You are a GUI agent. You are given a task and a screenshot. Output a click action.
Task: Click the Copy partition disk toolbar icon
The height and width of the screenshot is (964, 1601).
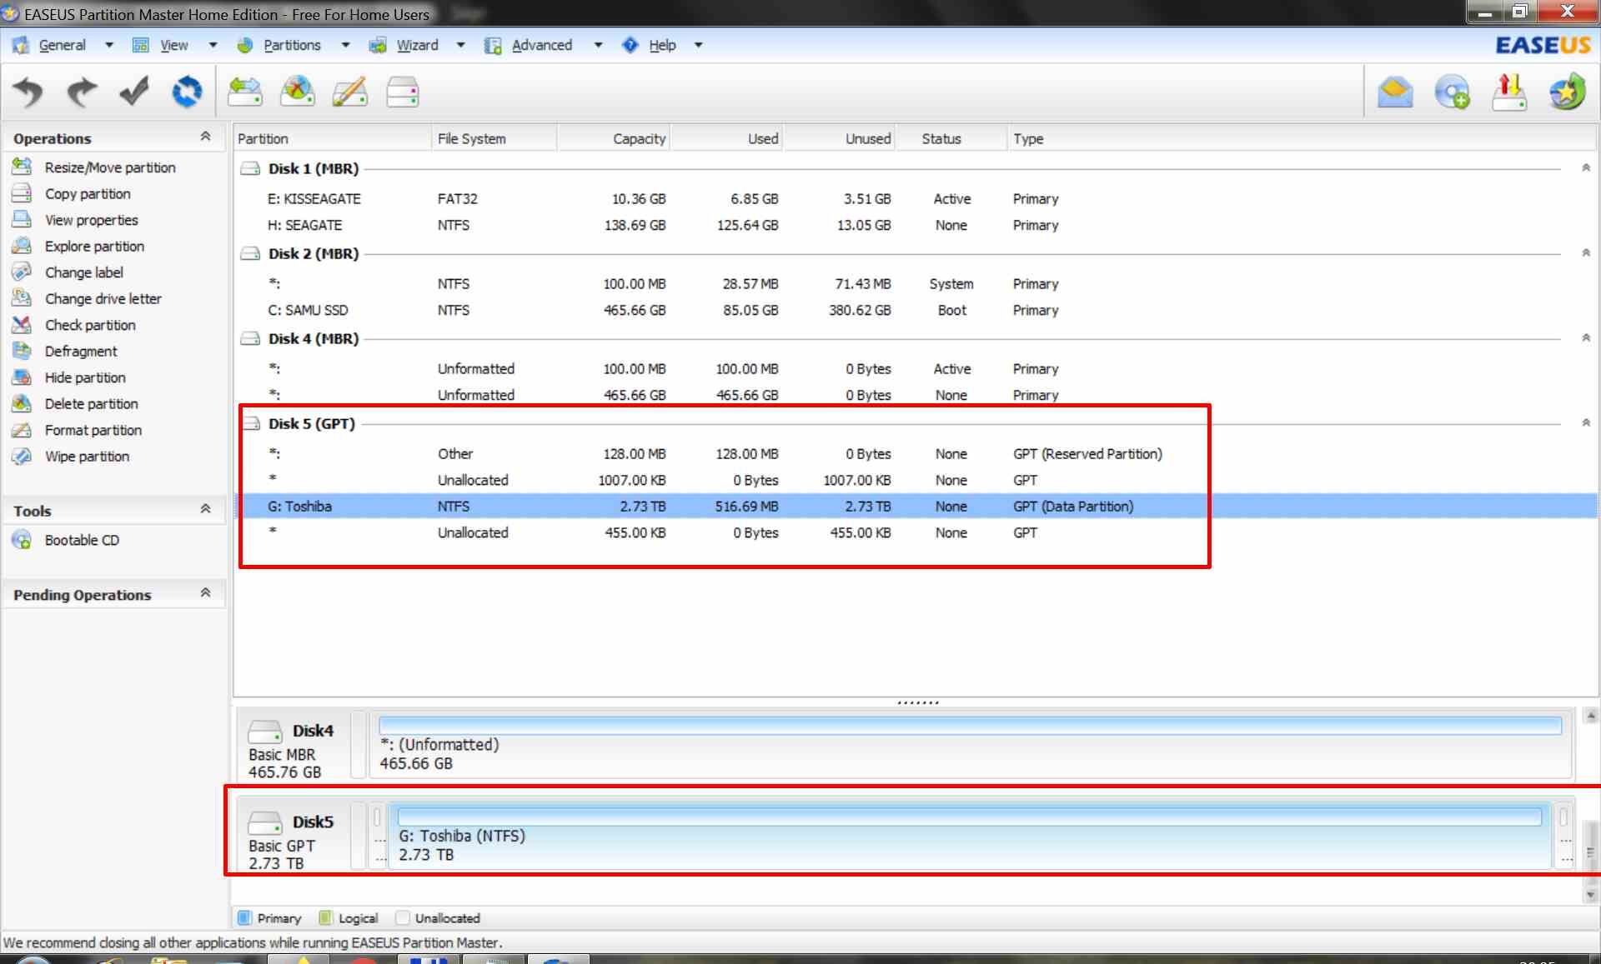point(402,92)
